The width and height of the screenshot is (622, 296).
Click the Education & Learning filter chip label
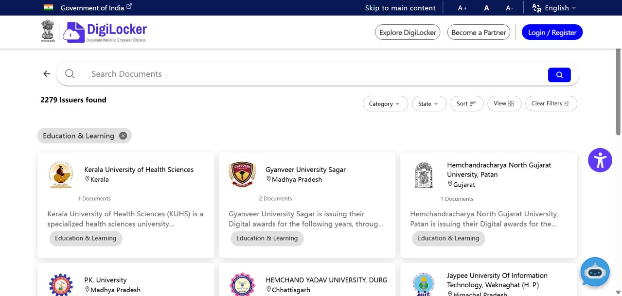(78, 136)
